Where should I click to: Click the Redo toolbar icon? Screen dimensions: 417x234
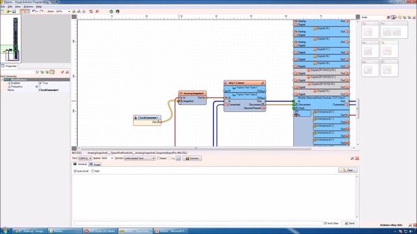click(41, 12)
